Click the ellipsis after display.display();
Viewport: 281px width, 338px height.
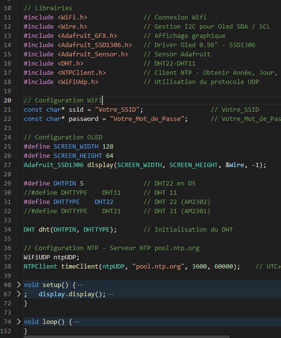click(x=110, y=294)
